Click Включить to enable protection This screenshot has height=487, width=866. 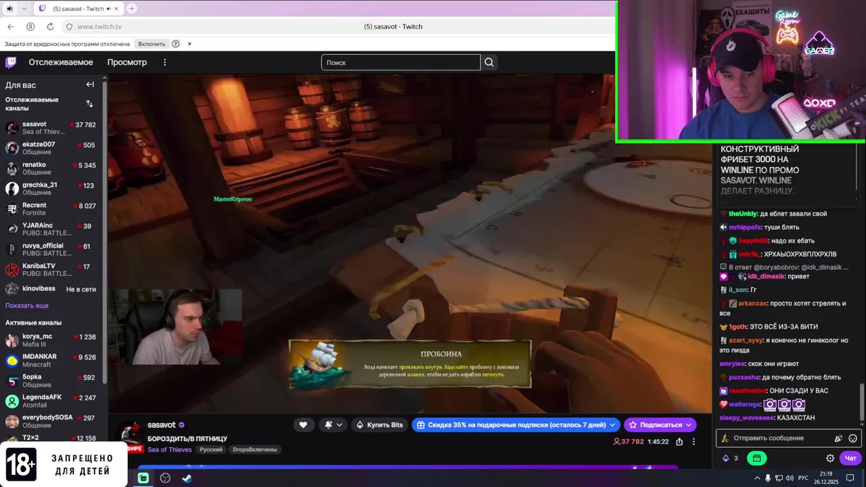tap(152, 44)
